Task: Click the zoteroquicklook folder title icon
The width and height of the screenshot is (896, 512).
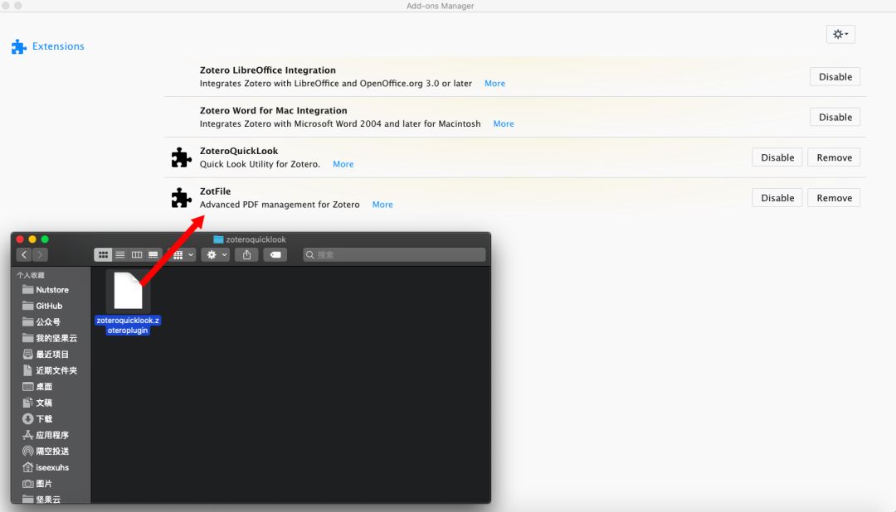Action: tap(218, 239)
